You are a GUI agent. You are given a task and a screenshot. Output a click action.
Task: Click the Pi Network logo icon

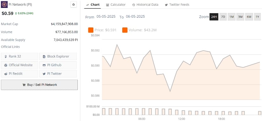[4, 5]
